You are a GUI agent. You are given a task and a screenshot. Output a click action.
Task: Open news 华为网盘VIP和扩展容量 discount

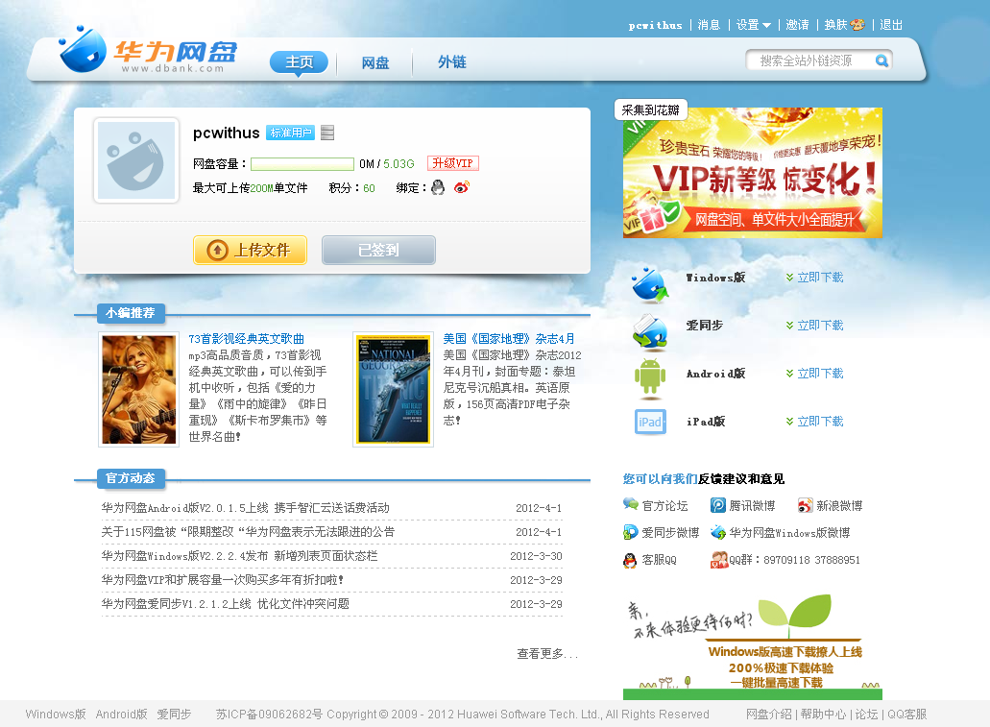[222, 580]
